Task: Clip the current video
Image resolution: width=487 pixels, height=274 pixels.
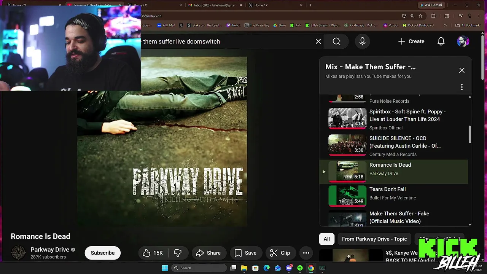Action: pos(280,253)
